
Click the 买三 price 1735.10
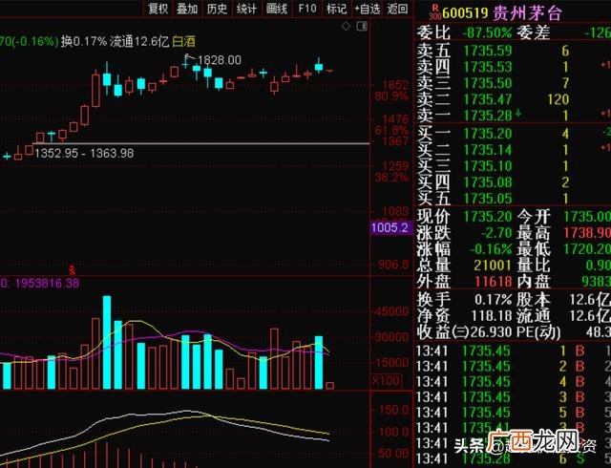[488, 166]
